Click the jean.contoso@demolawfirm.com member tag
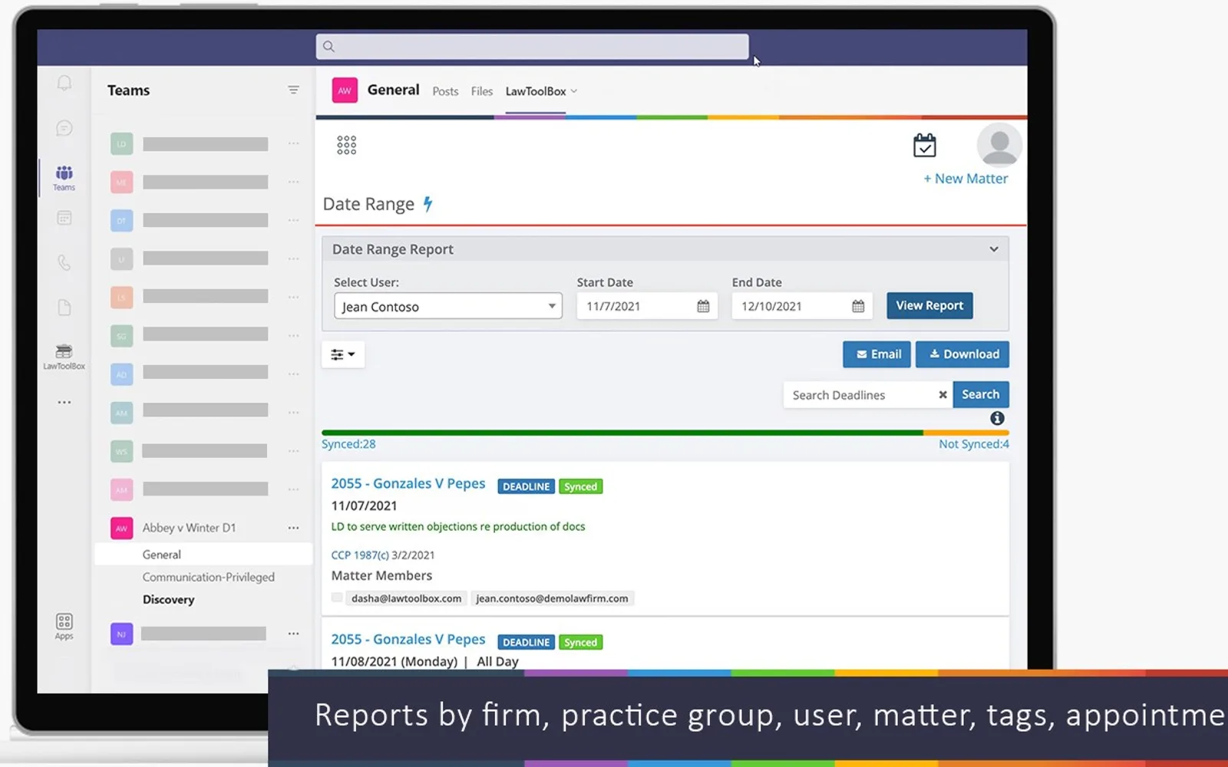Viewport: 1228px width, 767px height. pyautogui.click(x=552, y=598)
